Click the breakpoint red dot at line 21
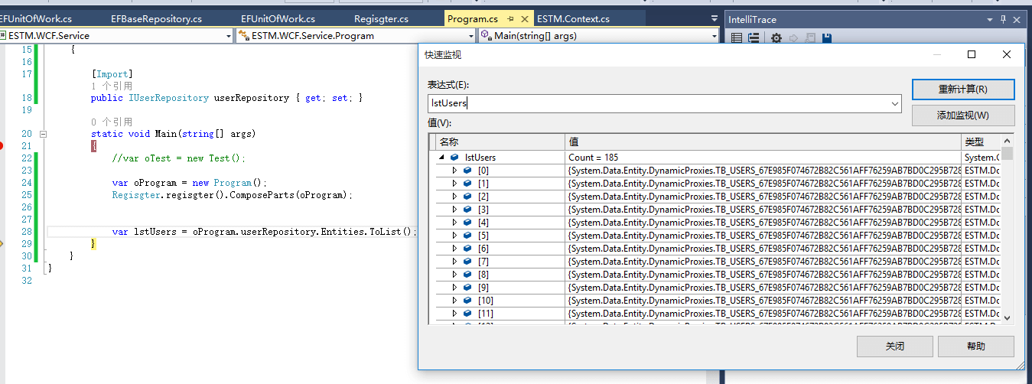Screen dimensions: 1032x384 coord(2,145)
